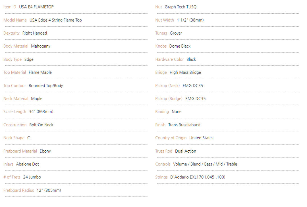
Task: Click the Inlays value Abalone Dot
Action: (x=28, y=164)
